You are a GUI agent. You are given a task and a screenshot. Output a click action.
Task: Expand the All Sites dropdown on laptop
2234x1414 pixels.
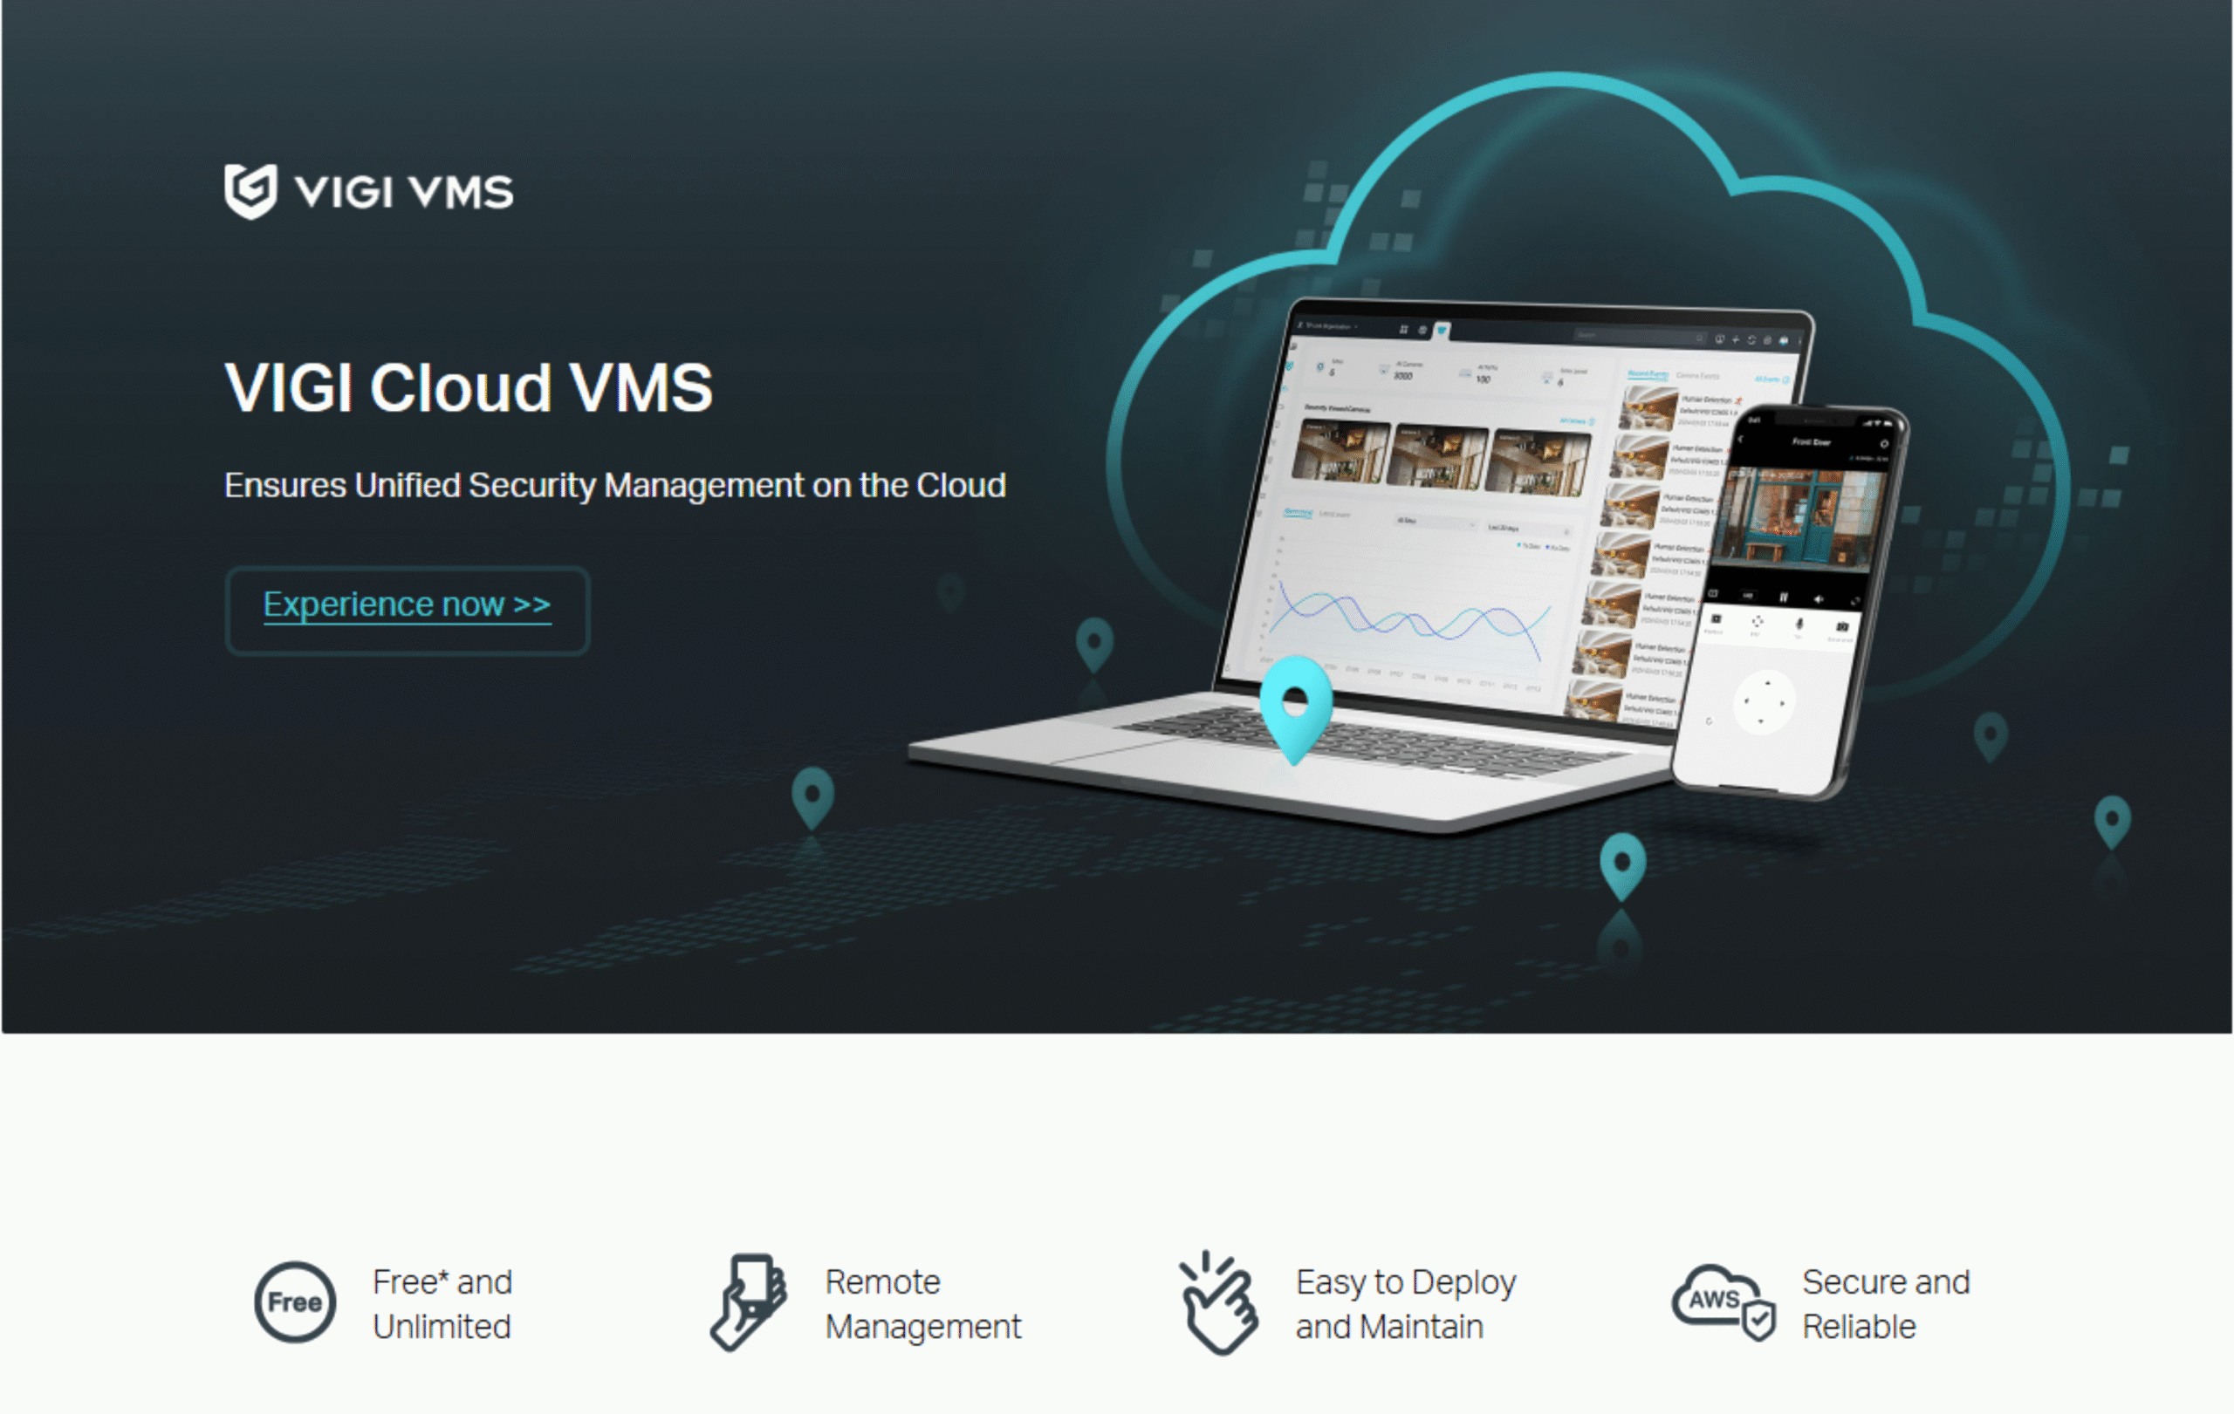click(x=1436, y=523)
